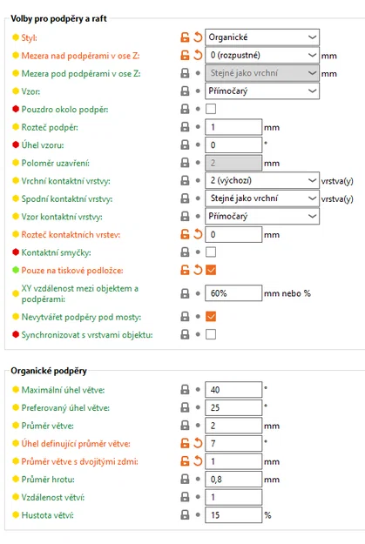Click reset arrow for Mezera nad podpěrami v ose Z
This screenshot has width=365, height=544.
[198, 55]
